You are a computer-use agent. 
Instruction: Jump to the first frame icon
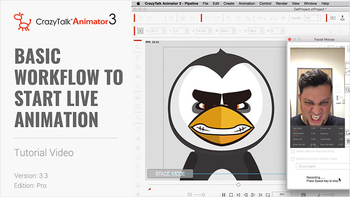pyautogui.click(x=238, y=195)
